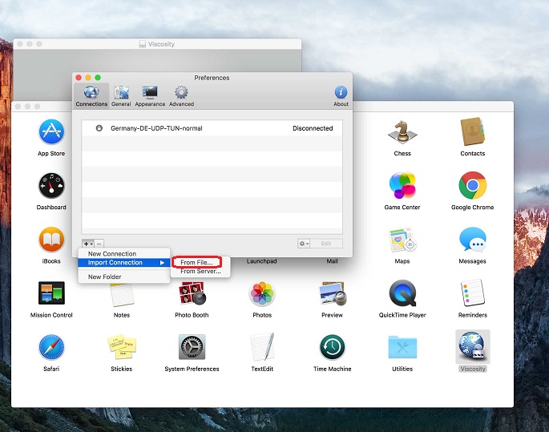Open the Advanced preferences pane
The width and height of the screenshot is (549, 432).
coord(181,95)
